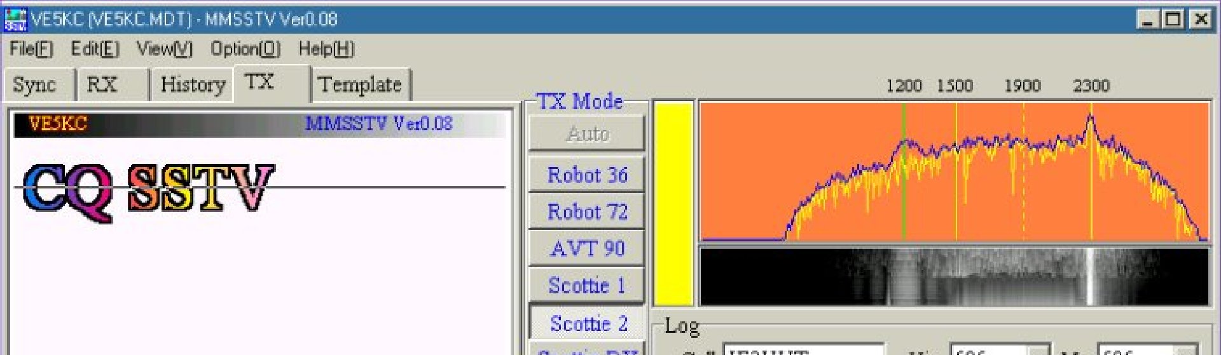Open the Option menu
Viewport: 1221px width, 355px height.
point(245,49)
